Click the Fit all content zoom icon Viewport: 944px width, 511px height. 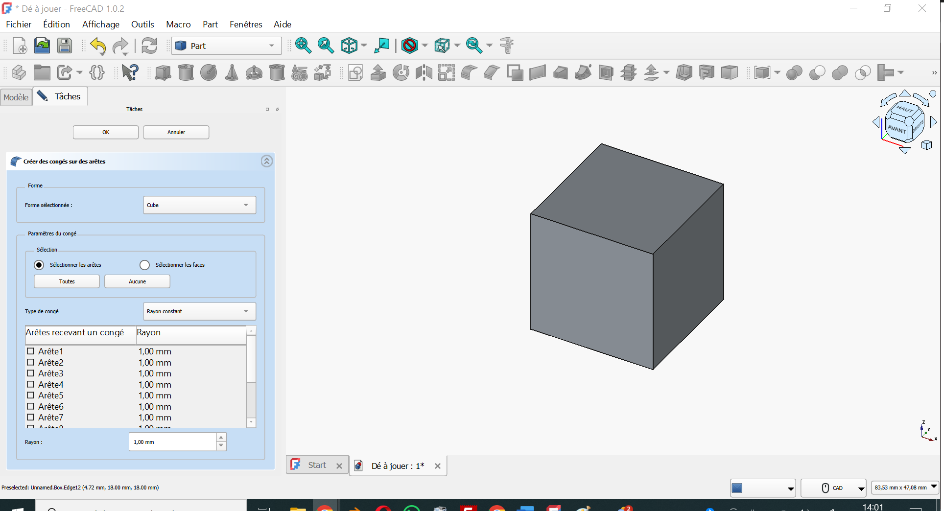pyautogui.click(x=303, y=46)
